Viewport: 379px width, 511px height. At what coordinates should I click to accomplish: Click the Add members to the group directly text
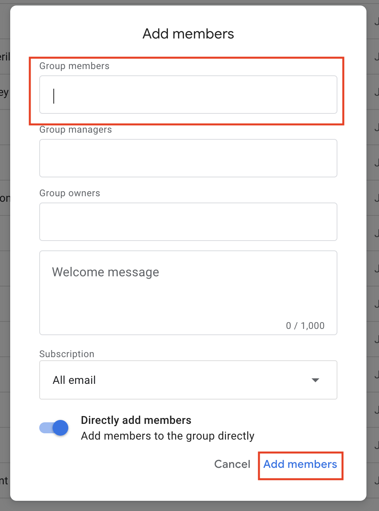pyautogui.click(x=168, y=436)
